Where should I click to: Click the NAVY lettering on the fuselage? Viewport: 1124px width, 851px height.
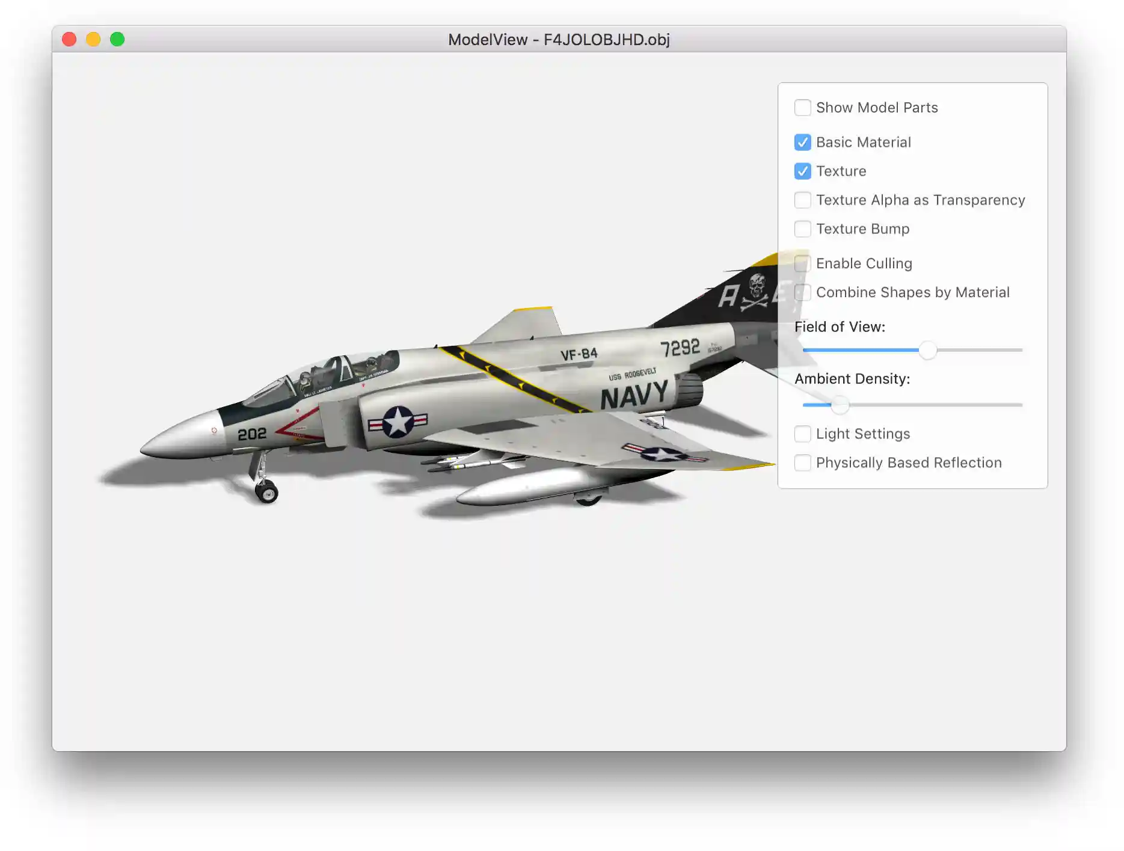pyautogui.click(x=634, y=396)
